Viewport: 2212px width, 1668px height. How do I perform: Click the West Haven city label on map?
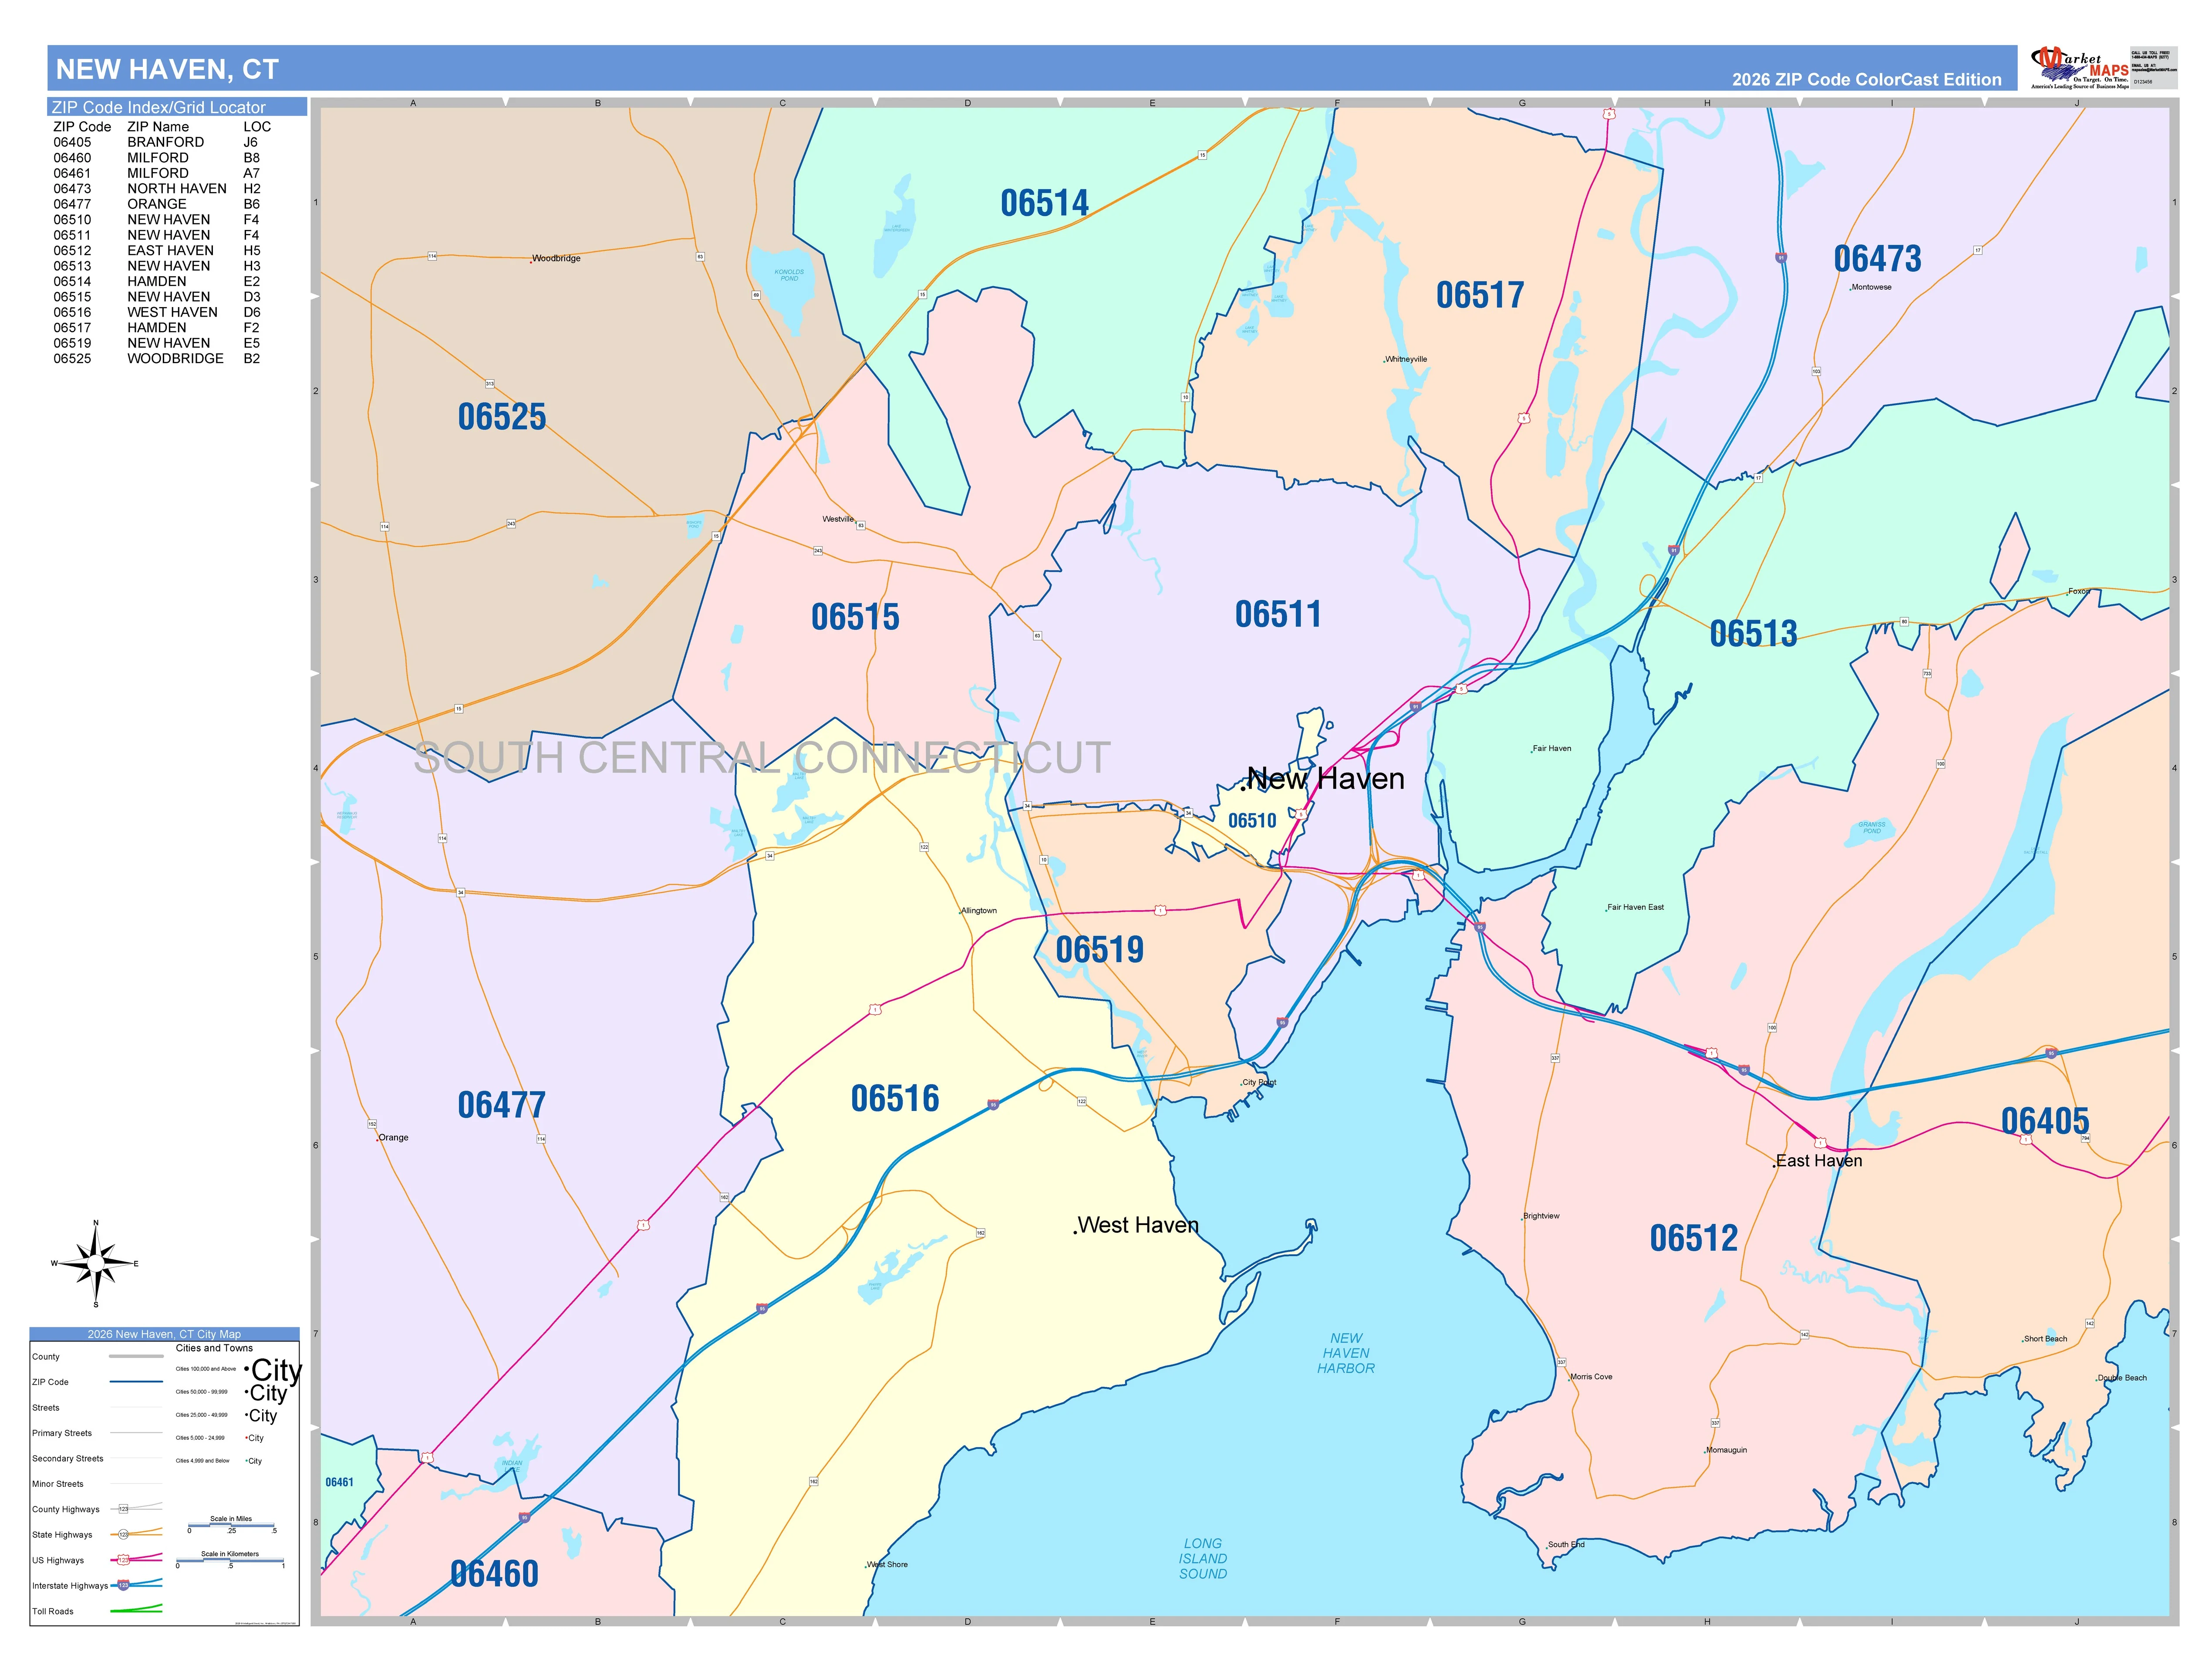pos(1138,1225)
